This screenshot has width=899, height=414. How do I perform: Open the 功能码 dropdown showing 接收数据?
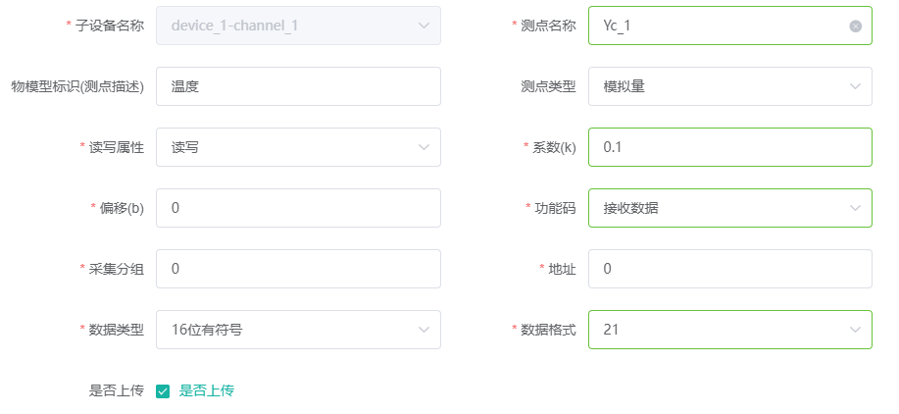pos(729,208)
